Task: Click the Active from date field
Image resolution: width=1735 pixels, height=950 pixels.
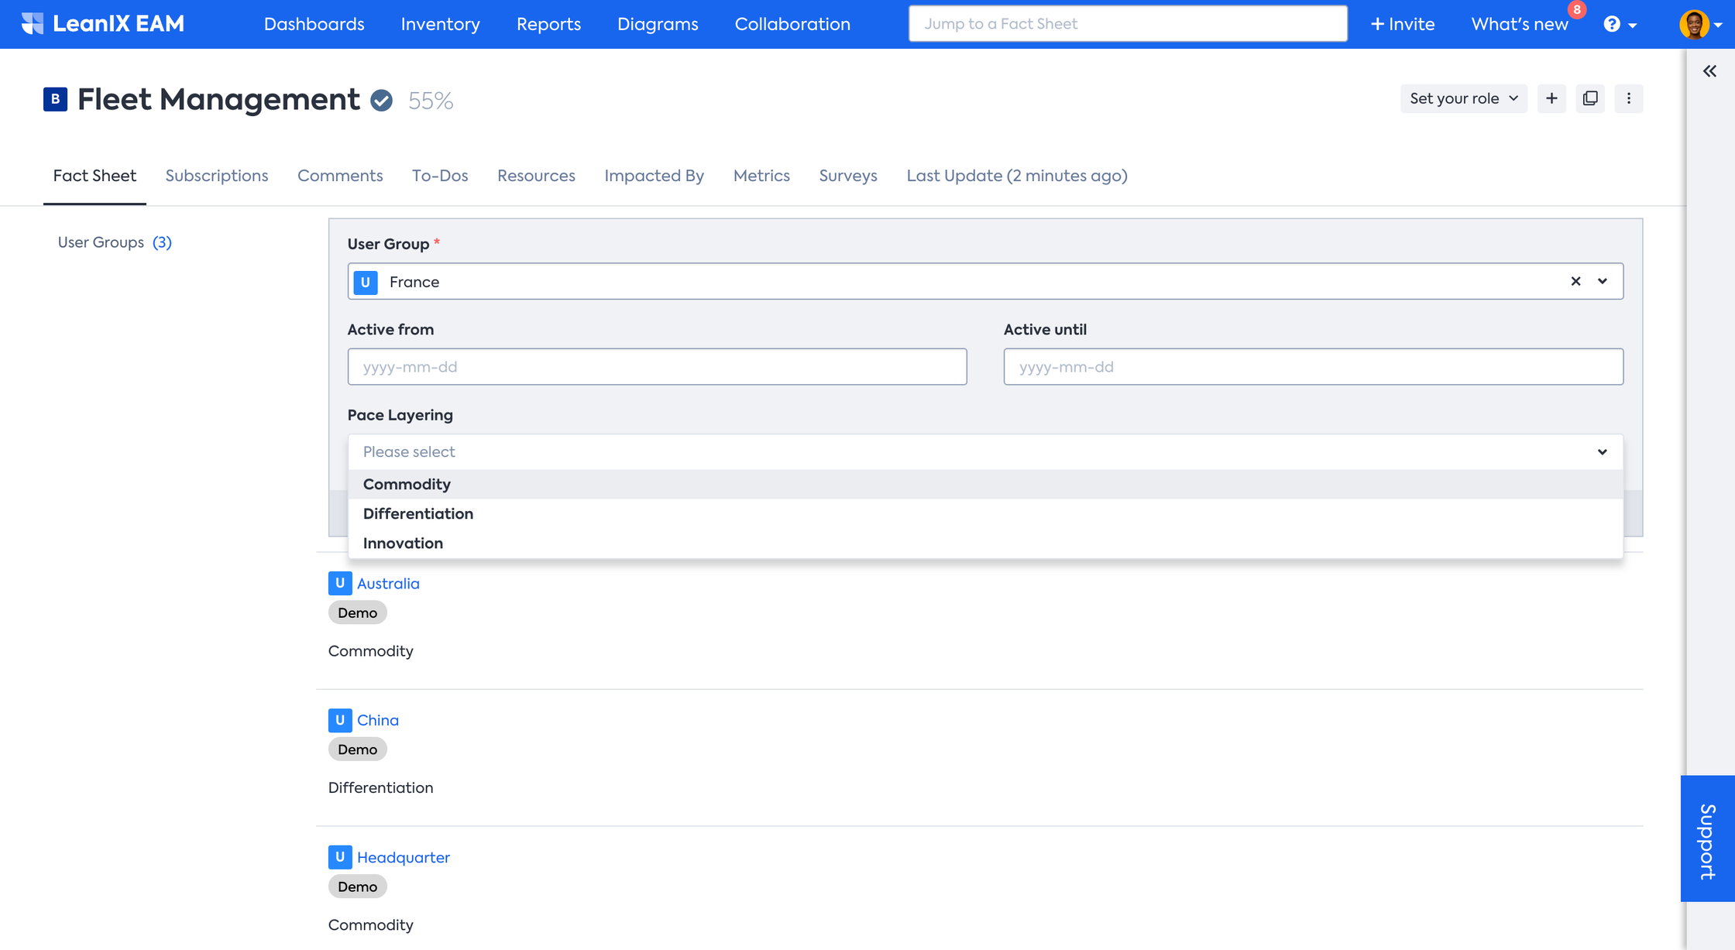Action: point(657,366)
